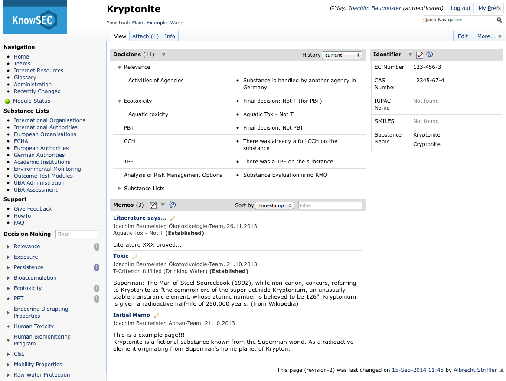Click the help icon in Memos header
This screenshot has height=381, width=506.
click(173, 205)
